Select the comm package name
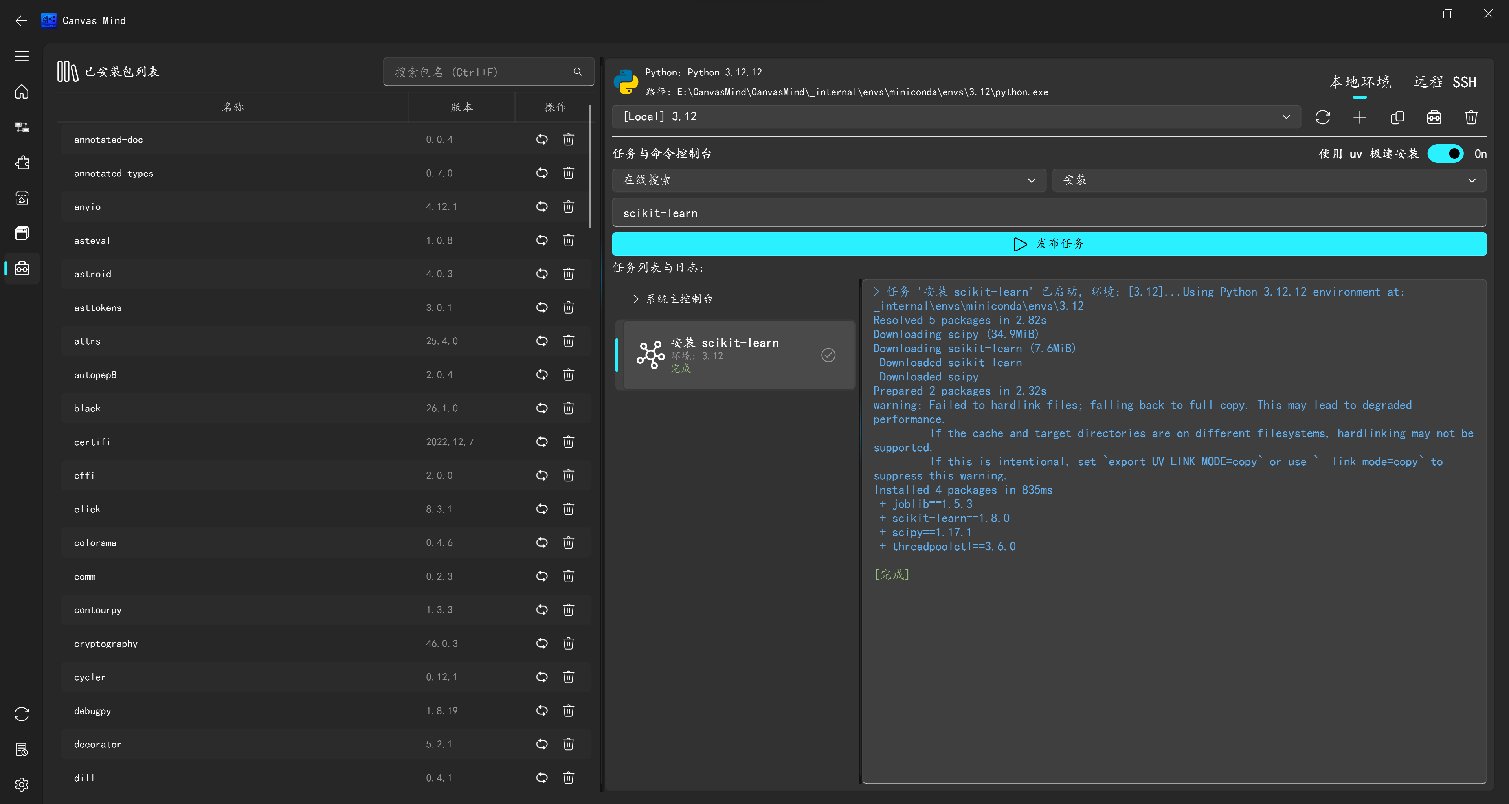 pos(85,577)
